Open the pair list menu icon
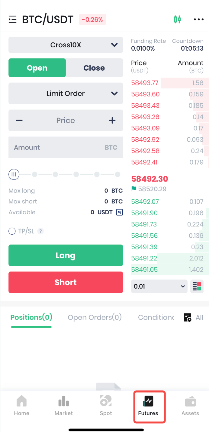This screenshot has width=209, height=432. click(12, 20)
